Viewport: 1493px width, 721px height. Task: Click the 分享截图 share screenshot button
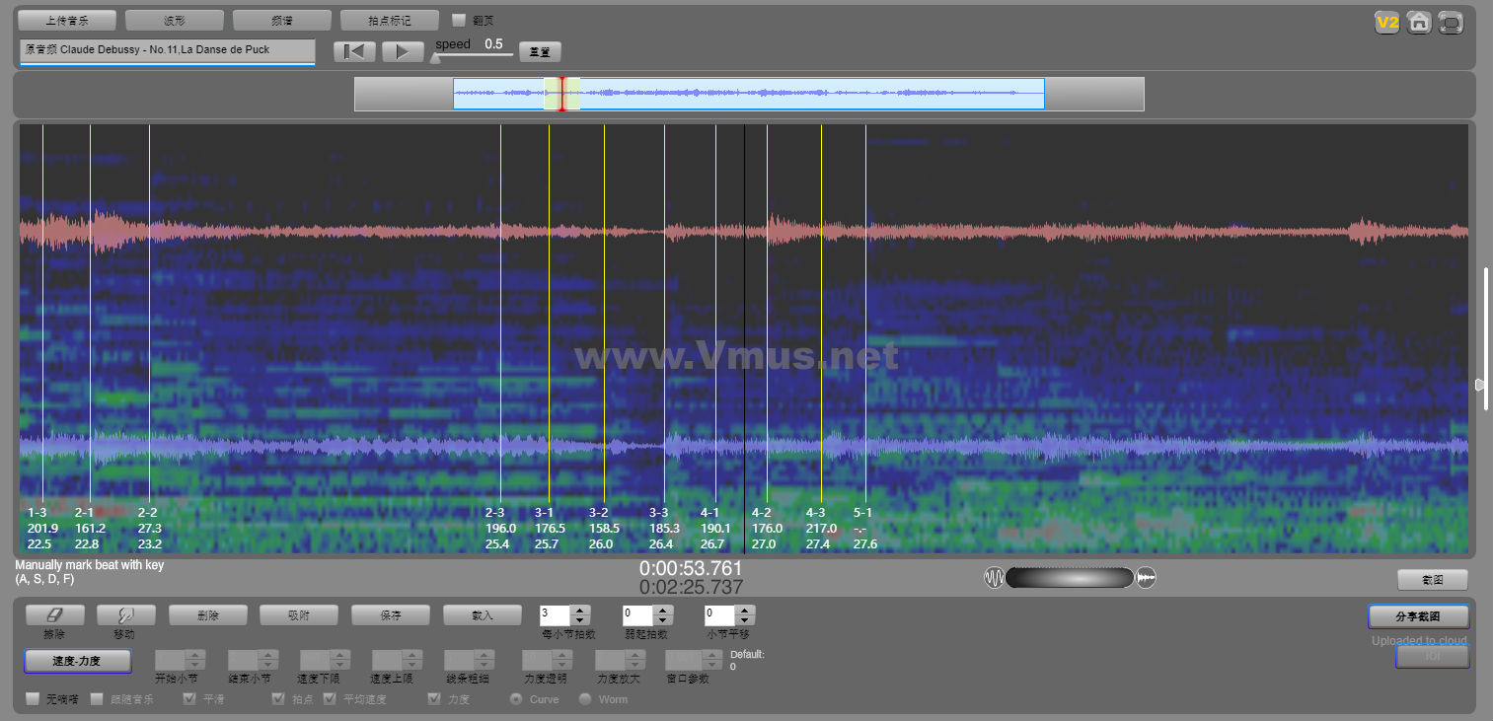point(1418,616)
